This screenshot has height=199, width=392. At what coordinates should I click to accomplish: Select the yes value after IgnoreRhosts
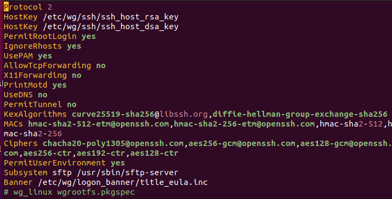74,47
